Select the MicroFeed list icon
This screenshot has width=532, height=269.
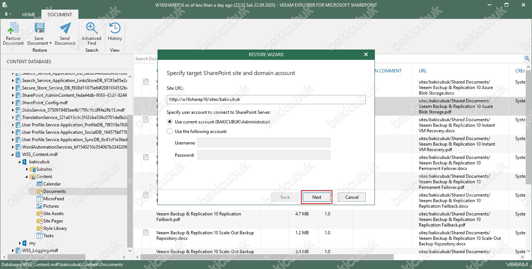coord(40,199)
